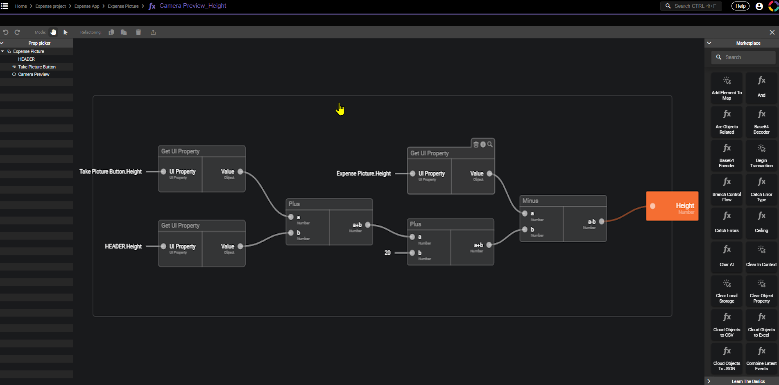Collapse the Prop picker panel

[2, 43]
